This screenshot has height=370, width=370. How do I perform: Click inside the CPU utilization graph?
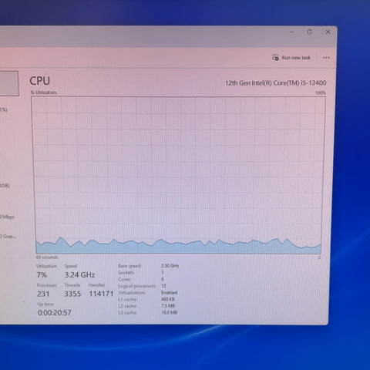[178, 175]
